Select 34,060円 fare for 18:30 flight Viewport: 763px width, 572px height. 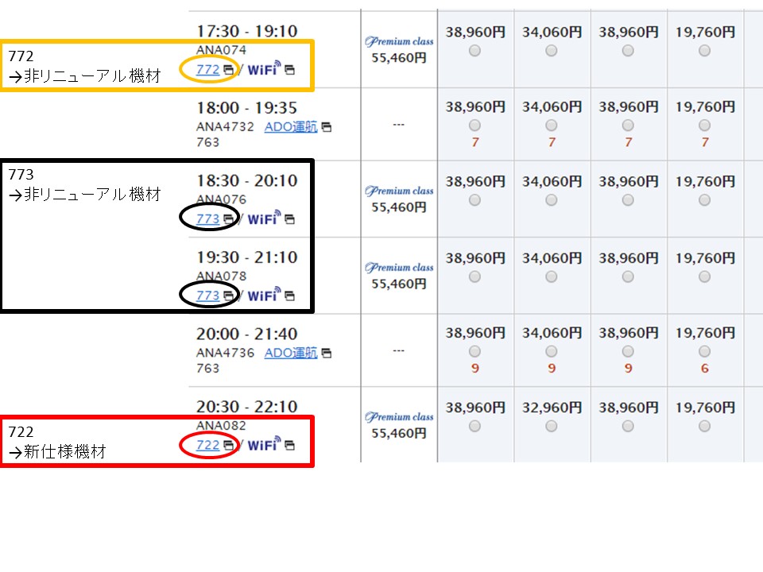pos(552,200)
